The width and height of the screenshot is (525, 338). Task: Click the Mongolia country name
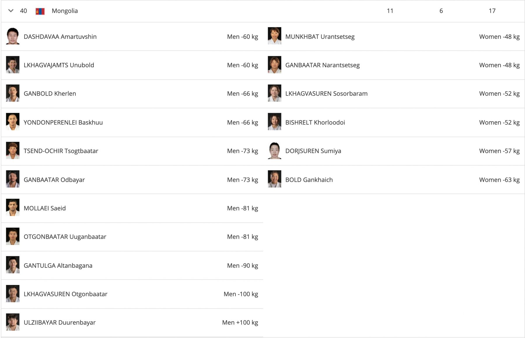(65, 11)
